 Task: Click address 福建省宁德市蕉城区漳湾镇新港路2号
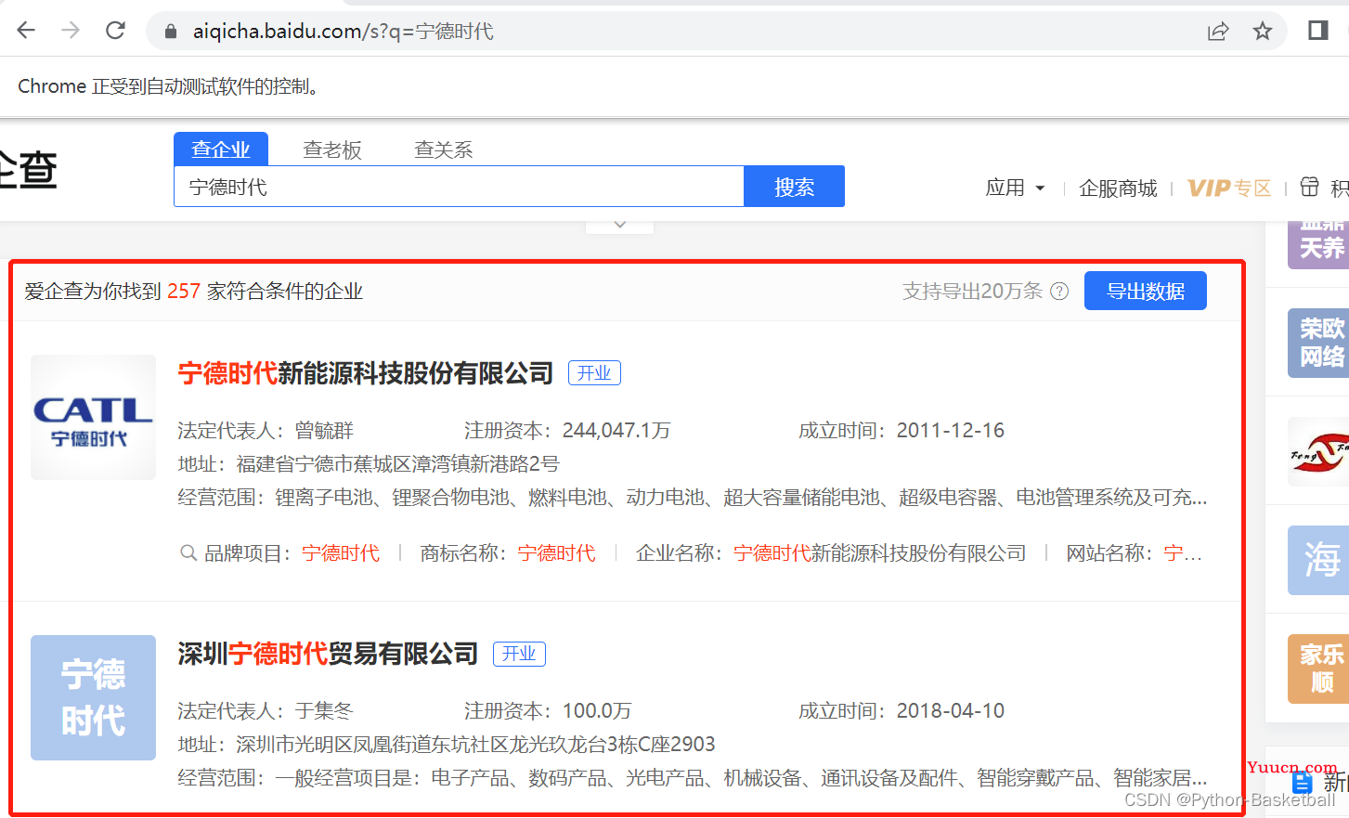point(397,464)
